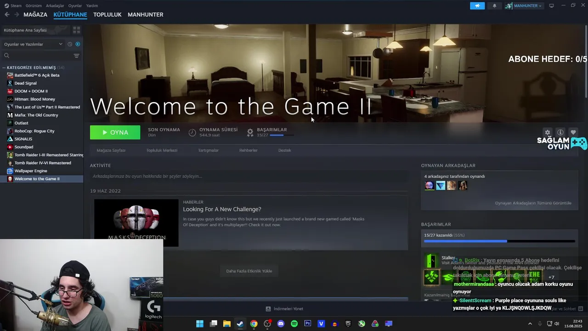
Task: Open game settings gear icon
Action: [547, 132]
